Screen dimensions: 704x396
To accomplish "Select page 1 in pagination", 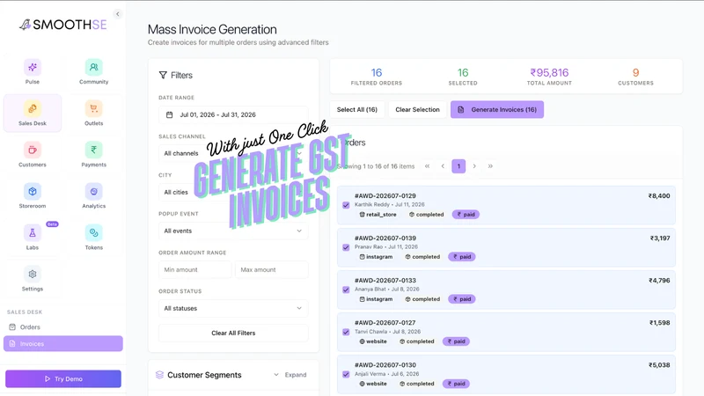I will click(458, 166).
